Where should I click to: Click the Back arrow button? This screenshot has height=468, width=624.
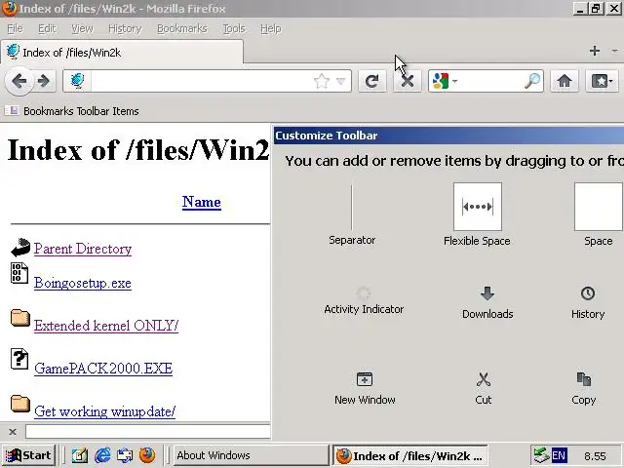pos(19,81)
